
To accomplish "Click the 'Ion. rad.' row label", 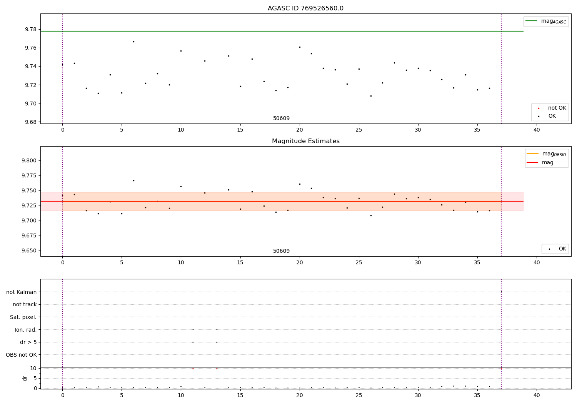I will 26,330.
